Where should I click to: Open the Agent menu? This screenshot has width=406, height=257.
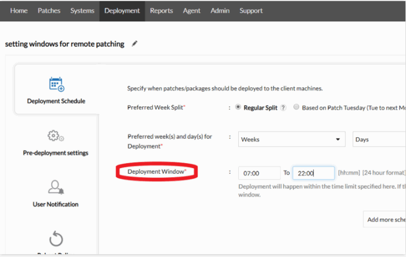(191, 11)
